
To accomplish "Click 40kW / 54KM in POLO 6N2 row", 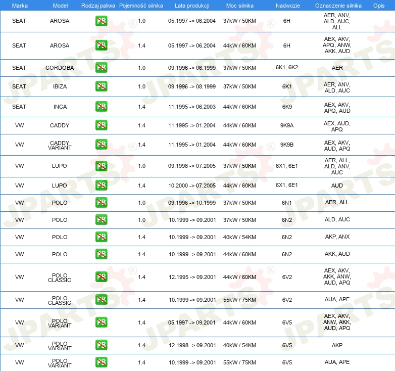I will (x=239, y=237).
